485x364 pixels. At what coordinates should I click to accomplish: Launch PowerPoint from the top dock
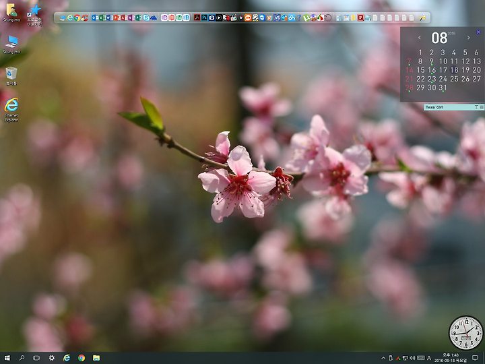click(x=117, y=18)
